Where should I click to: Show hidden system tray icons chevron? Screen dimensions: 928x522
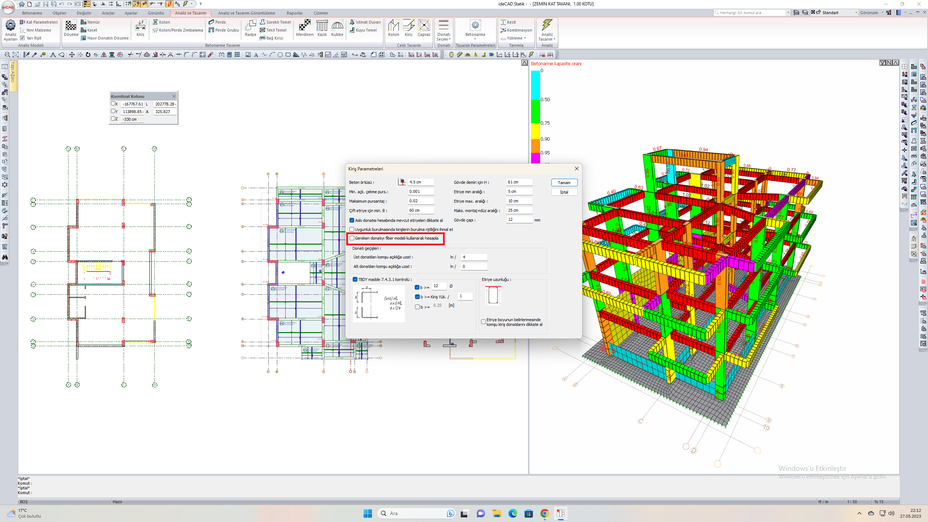tap(859, 513)
